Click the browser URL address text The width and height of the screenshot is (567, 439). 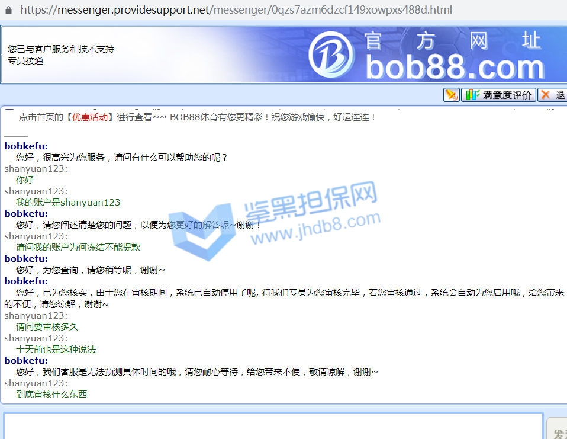coord(237,10)
